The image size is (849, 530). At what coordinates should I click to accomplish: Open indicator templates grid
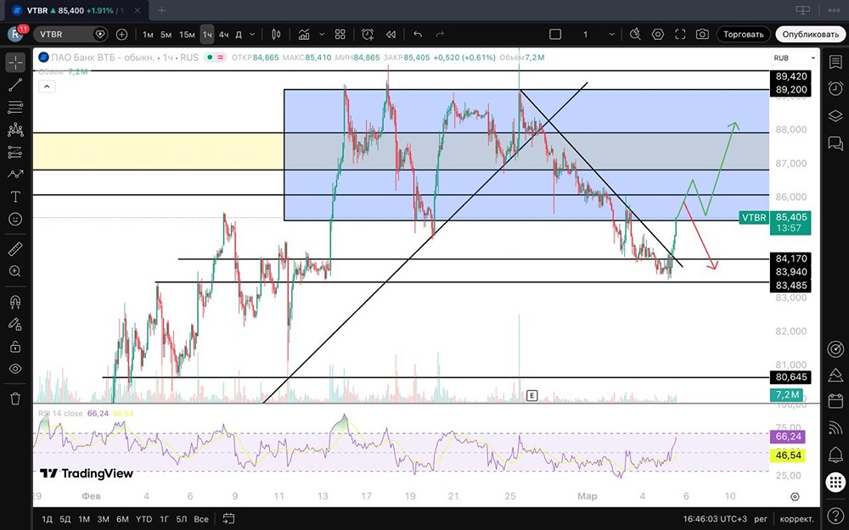tap(340, 34)
